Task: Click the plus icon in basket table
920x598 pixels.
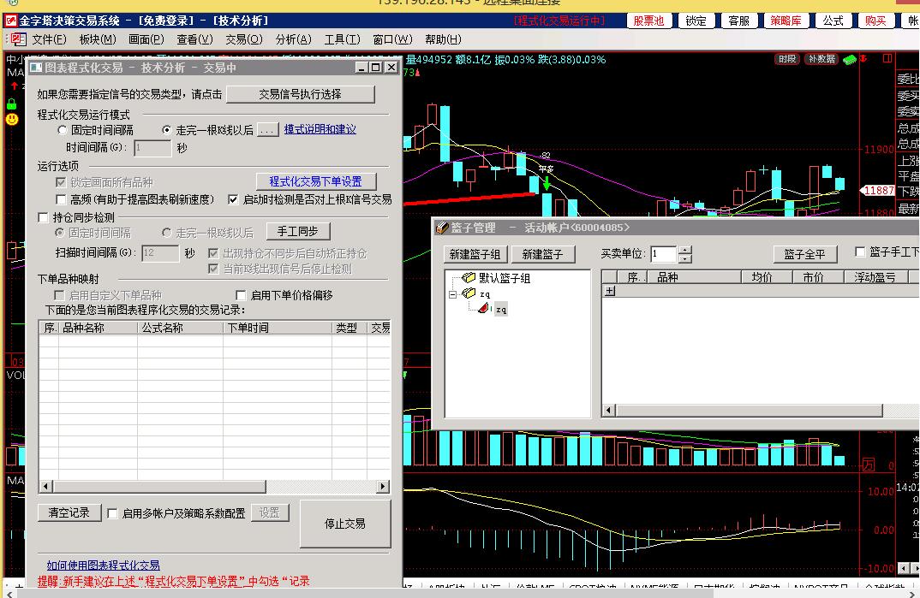Action: [x=610, y=291]
